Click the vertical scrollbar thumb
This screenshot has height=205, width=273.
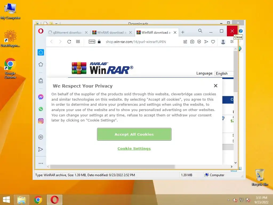(235, 72)
